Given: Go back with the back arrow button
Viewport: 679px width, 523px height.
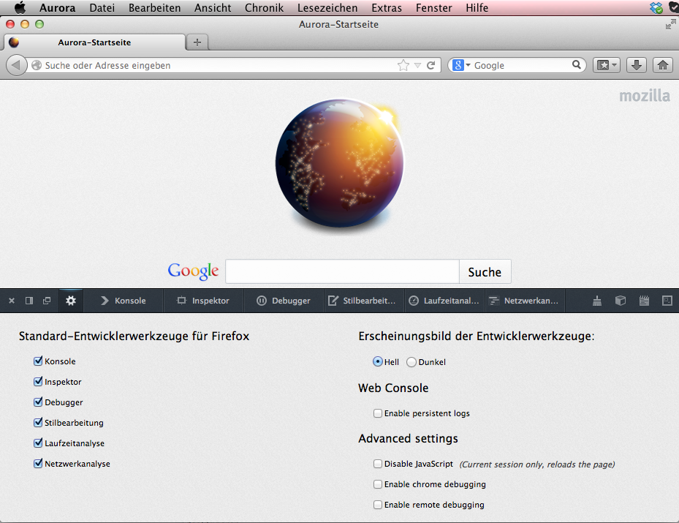Looking at the screenshot, I should point(17,65).
